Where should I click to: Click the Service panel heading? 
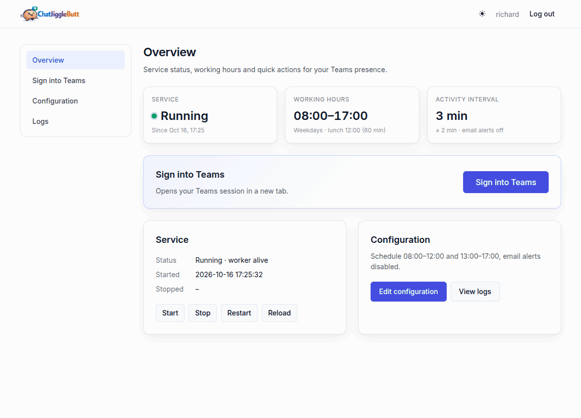click(x=172, y=240)
